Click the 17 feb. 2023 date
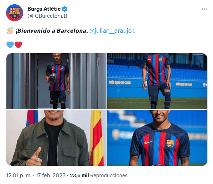Image resolution: width=213 pixels, height=184 pixels. tap(51, 175)
